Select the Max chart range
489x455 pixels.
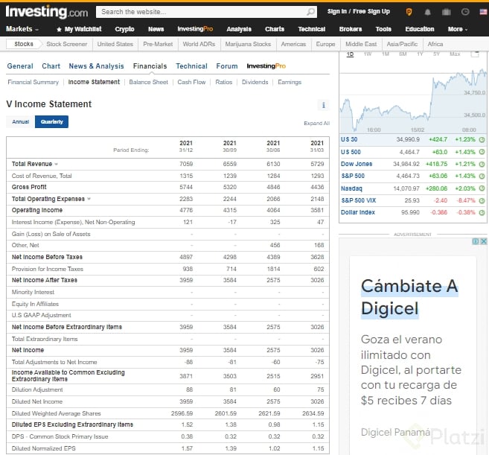(x=455, y=54)
